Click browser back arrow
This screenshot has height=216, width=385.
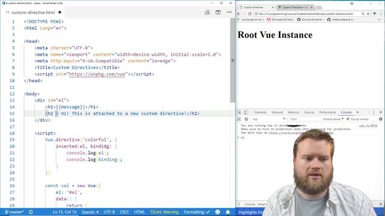pyautogui.click(x=239, y=14)
